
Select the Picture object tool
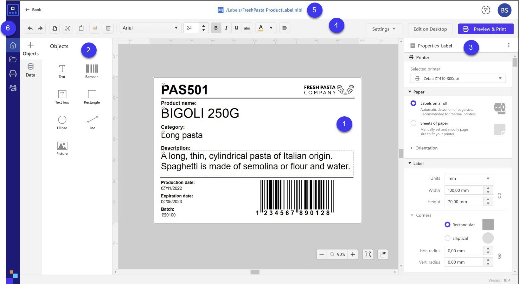pyautogui.click(x=62, y=148)
